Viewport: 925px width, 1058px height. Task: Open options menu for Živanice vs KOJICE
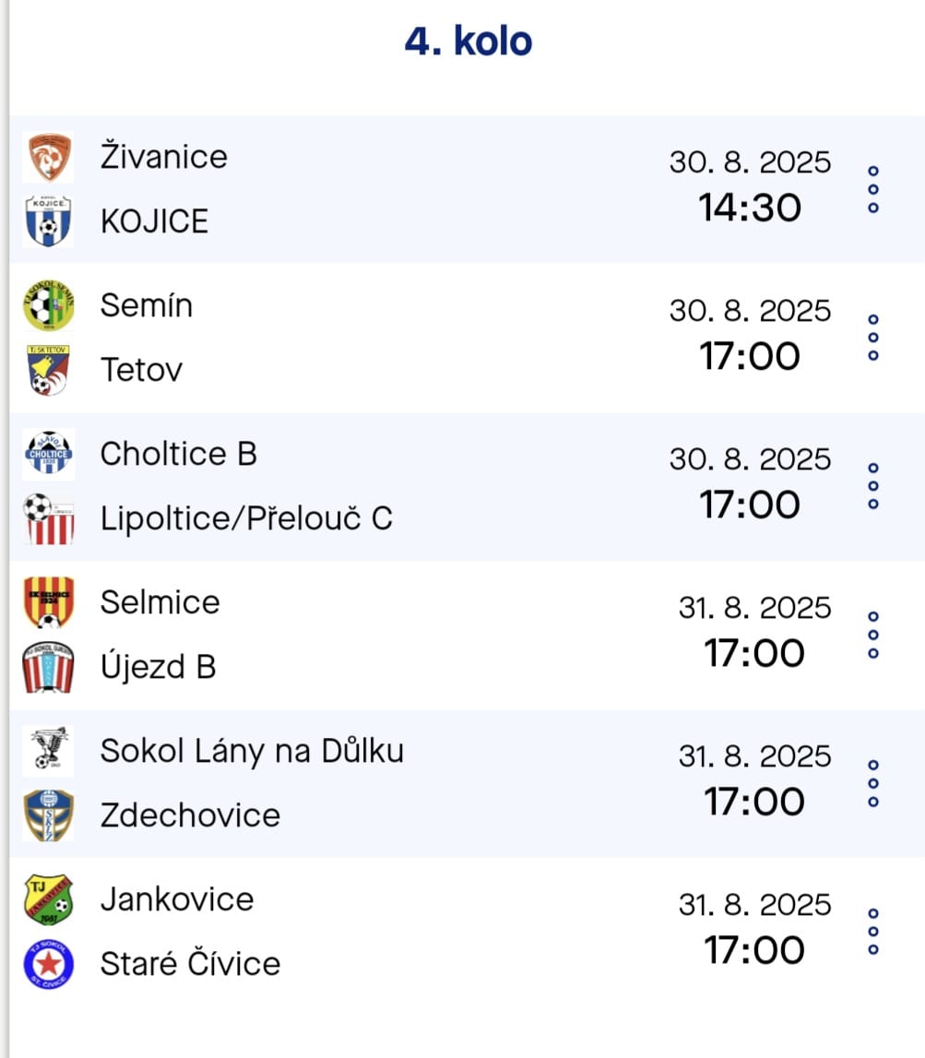coord(873,190)
